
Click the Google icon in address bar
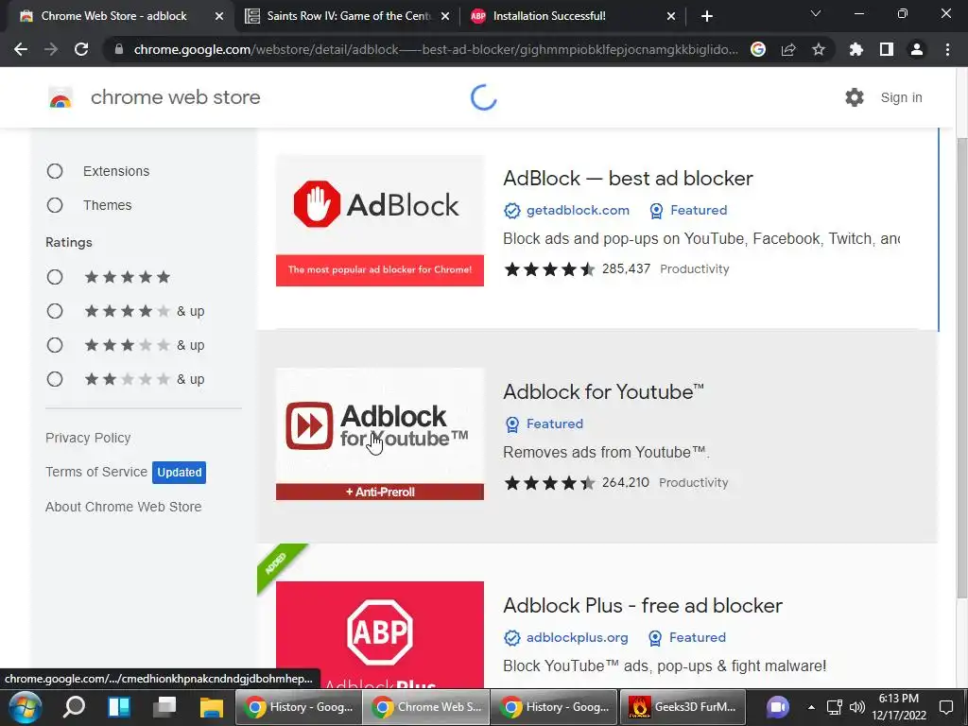[758, 49]
